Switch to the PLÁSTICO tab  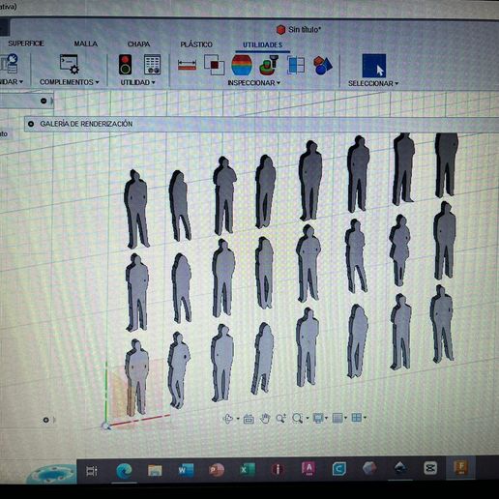tap(196, 44)
